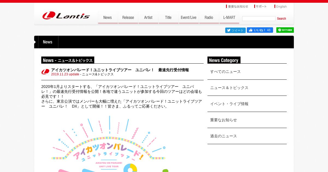Click the News - ニュース&トピックス heading
The width and height of the screenshot is (328, 172).
pyautogui.click(x=68, y=60)
